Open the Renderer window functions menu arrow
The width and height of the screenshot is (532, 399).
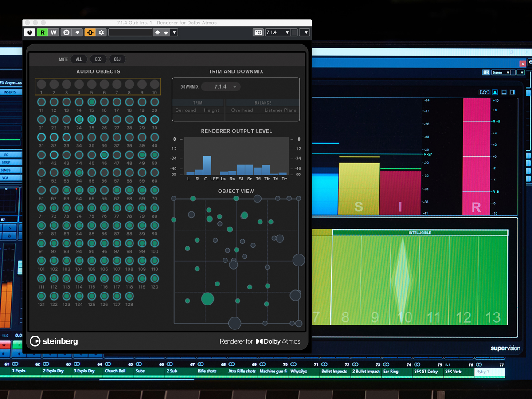305,32
